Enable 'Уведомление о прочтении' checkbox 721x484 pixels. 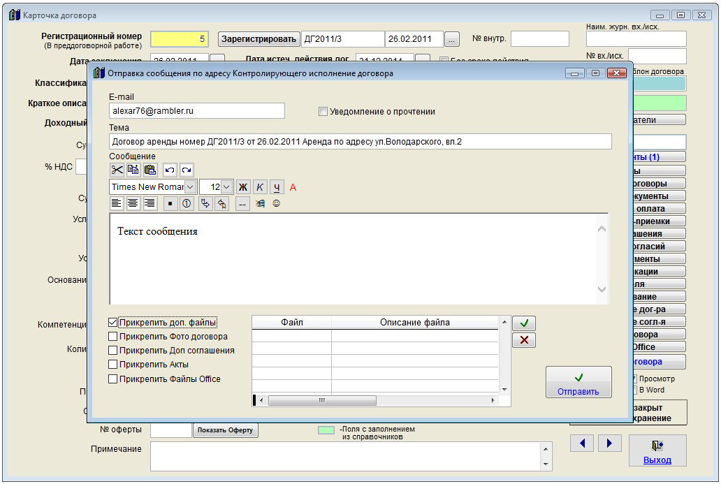(x=323, y=112)
